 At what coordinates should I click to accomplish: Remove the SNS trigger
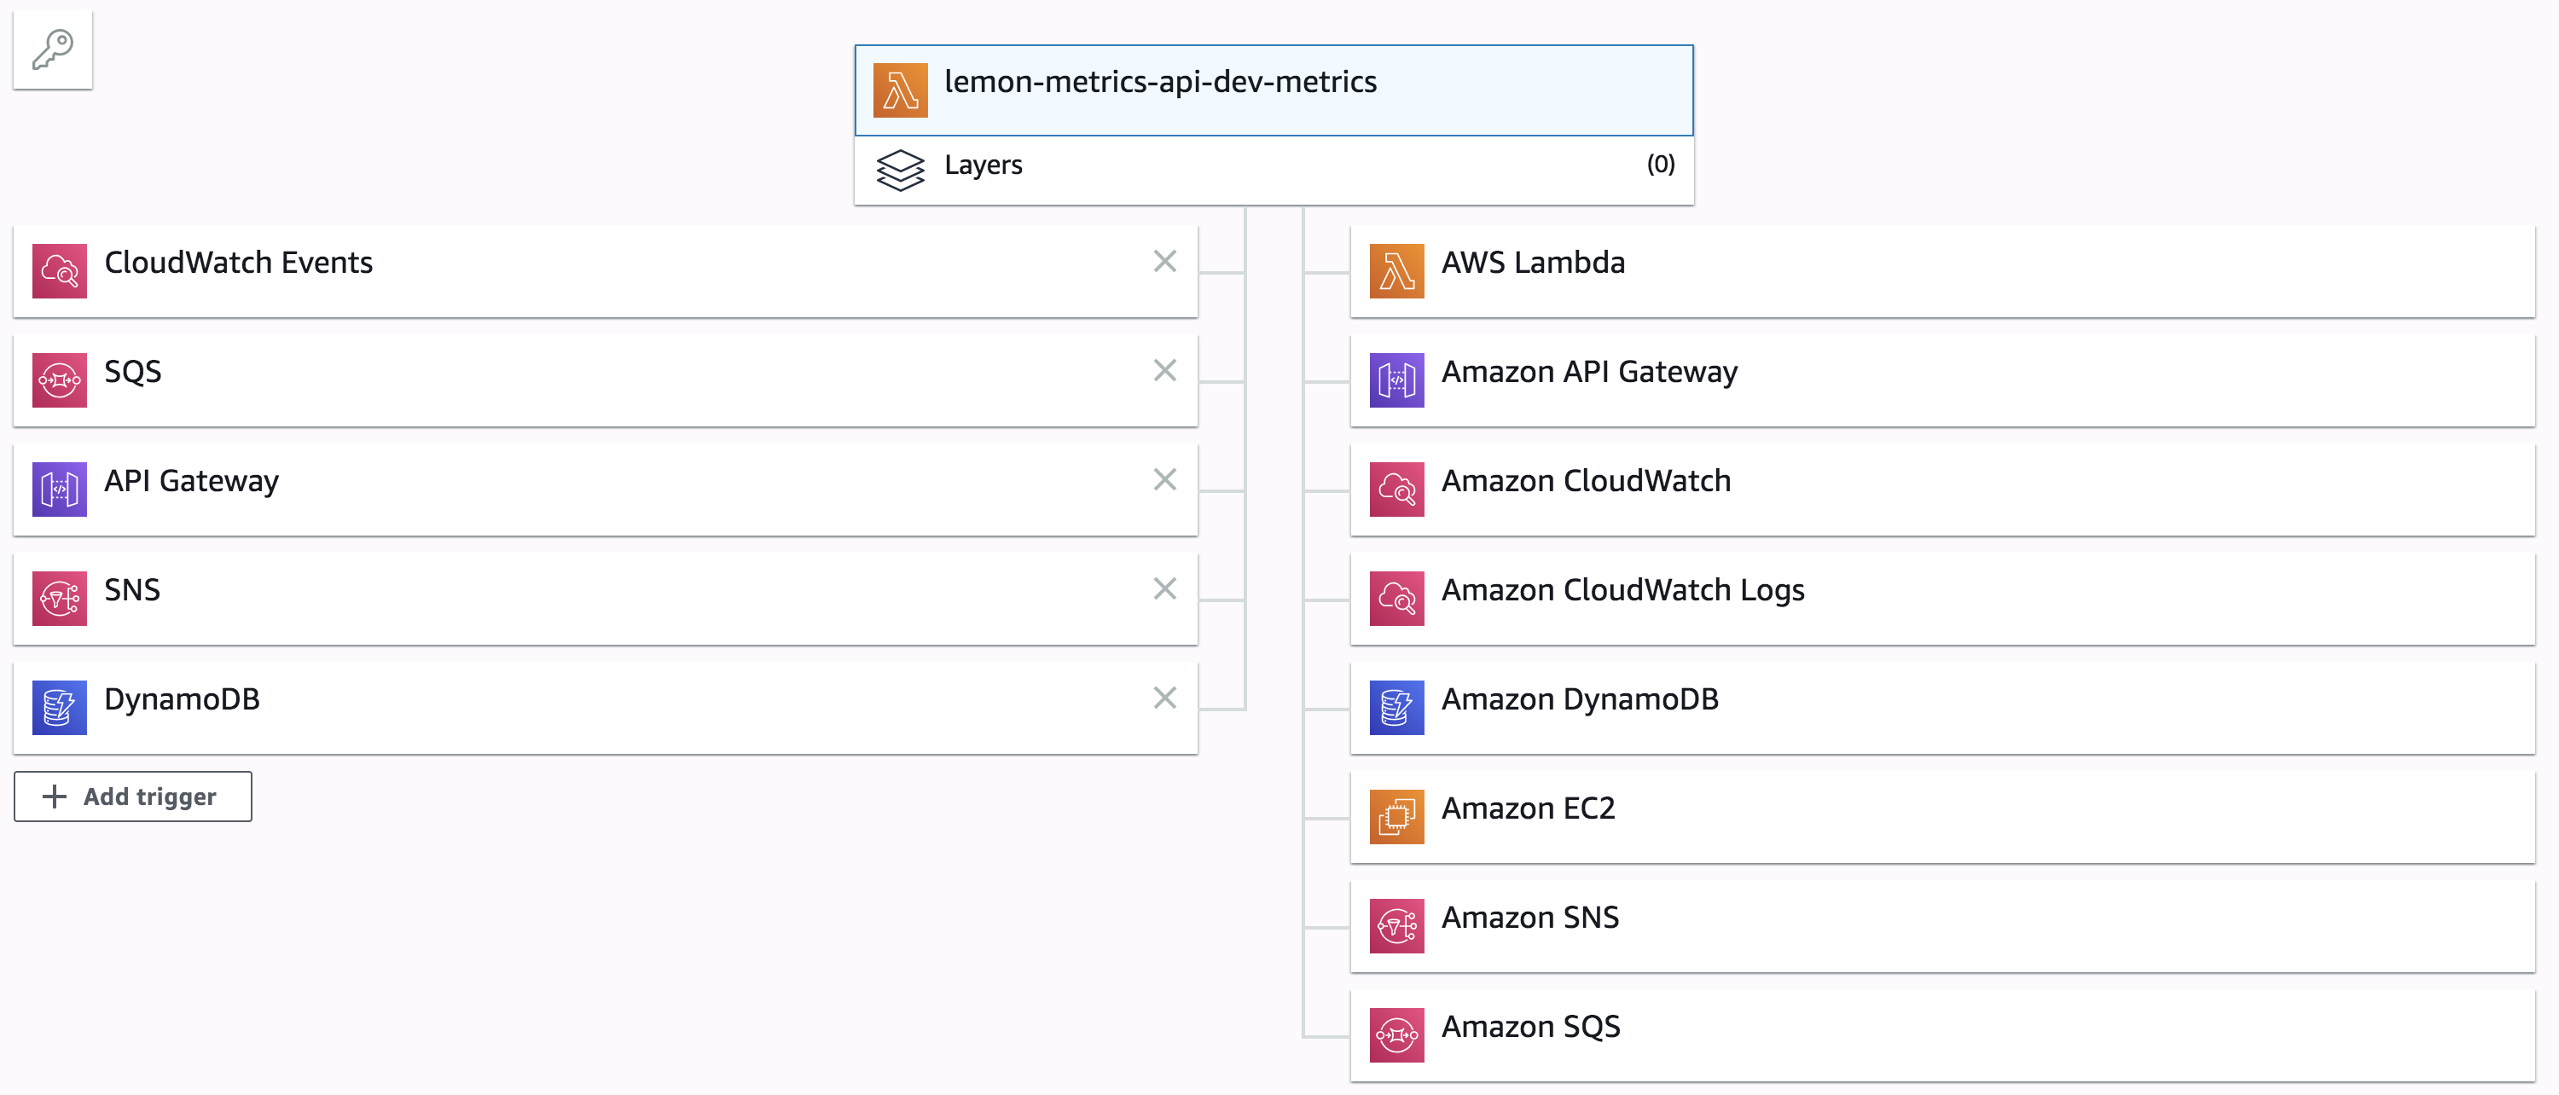click(x=1164, y=588)
